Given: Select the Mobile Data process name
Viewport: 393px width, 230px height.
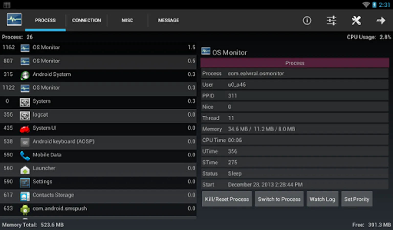Looking at the screenshot, I should (x=47, y=155).
